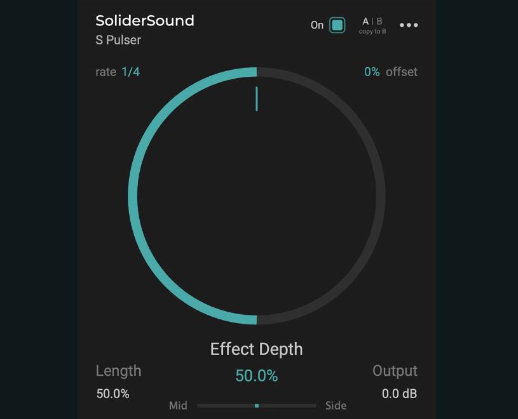Click the Side label of the slider
Image resolution: width=518 pixels, height=419 pixels.
pyautogui.click(x=336, y=406)
